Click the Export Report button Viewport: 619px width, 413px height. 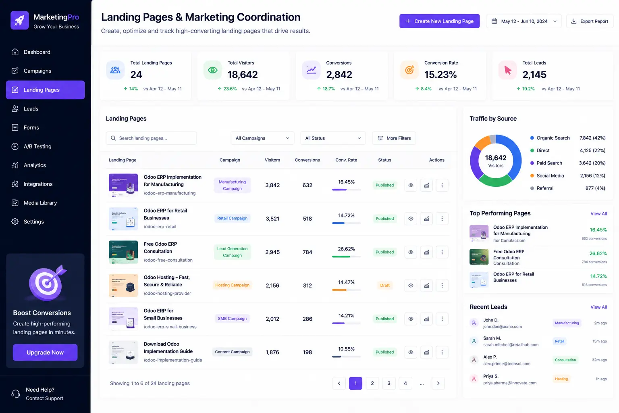tap(590, 21)
